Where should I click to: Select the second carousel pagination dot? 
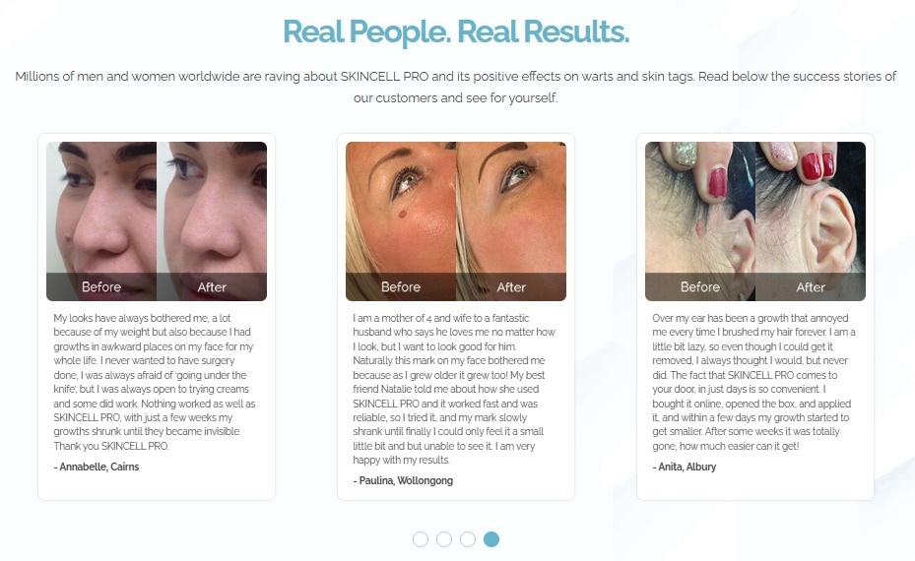coord(444,539)
